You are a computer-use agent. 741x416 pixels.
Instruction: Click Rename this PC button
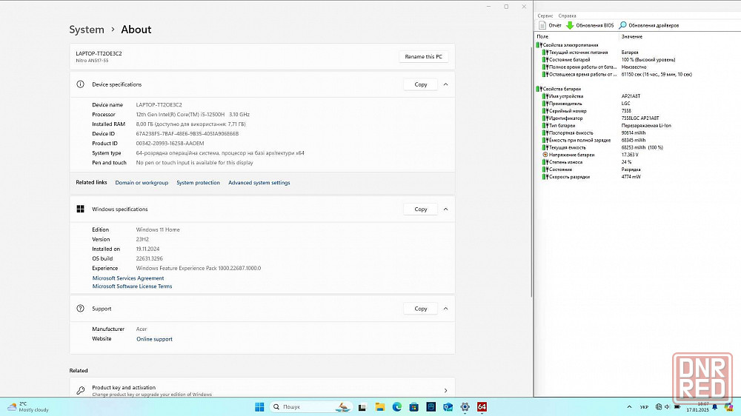click(423, 57)
